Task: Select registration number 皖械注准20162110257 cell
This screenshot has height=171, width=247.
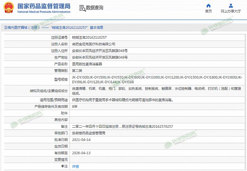Action: coord(89,37)
